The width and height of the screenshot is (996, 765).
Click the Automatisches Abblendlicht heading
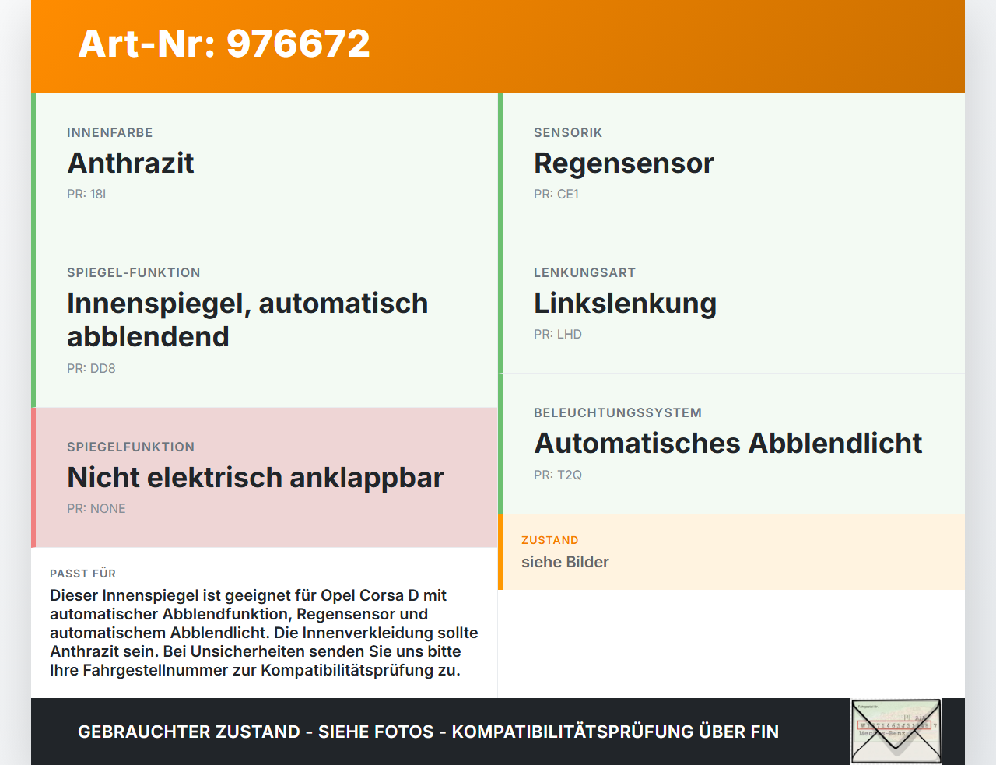pos(728,443)
